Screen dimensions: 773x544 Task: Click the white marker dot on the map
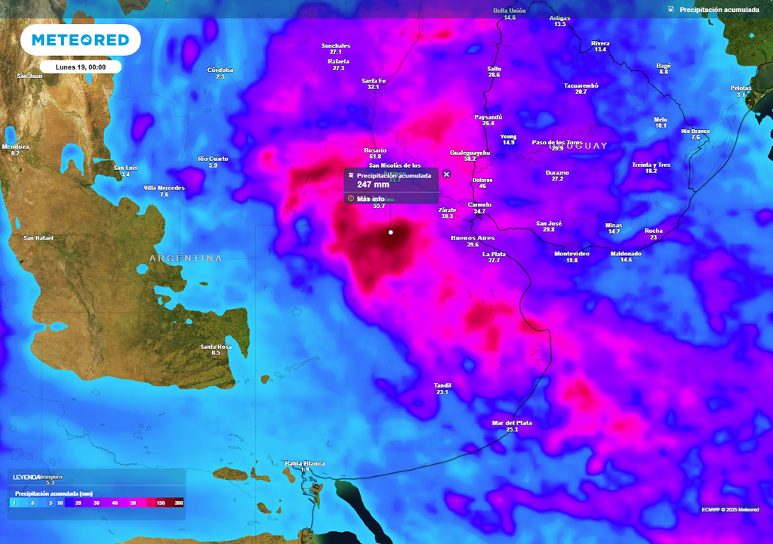coord(391,232)
